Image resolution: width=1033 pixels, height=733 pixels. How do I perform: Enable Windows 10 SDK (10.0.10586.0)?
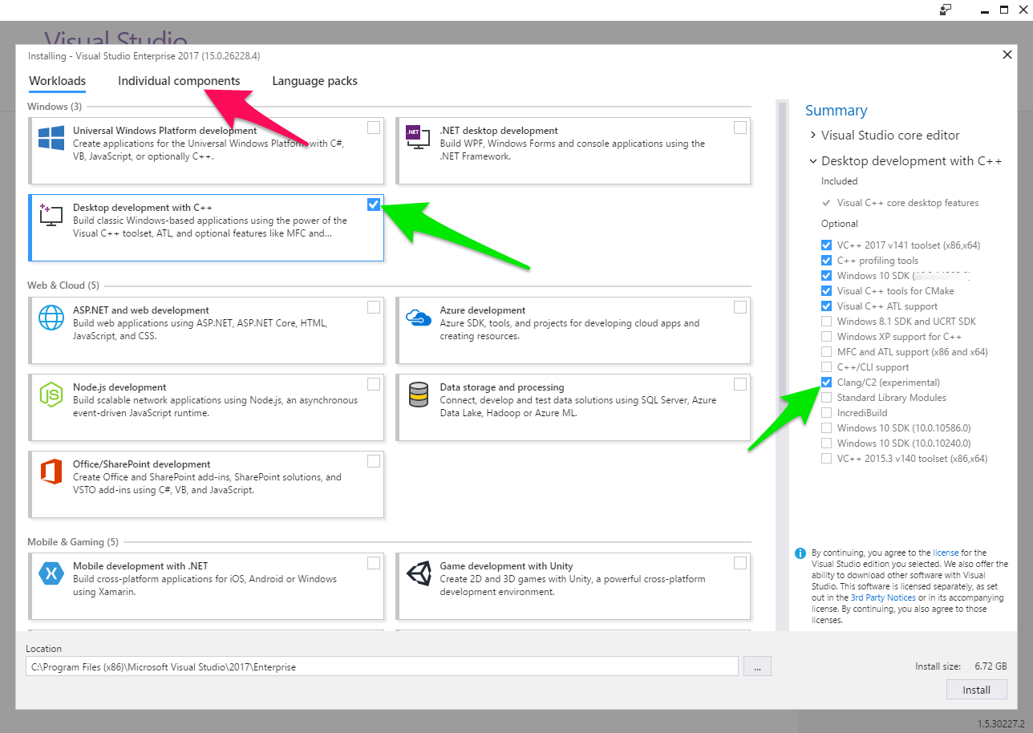(x=826, y=428)
